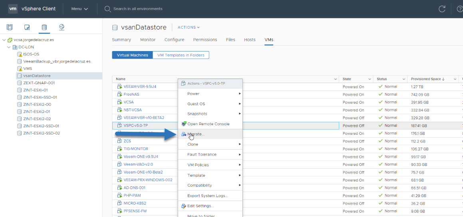Screen dimensions: 463x217
Task: Switch to the Monitor tab
Action: tap(148, 40)
